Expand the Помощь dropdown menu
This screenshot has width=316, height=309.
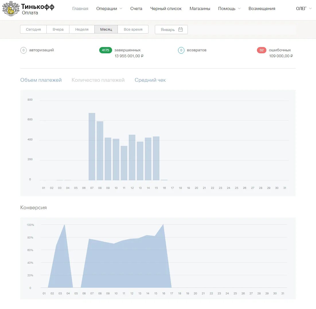click(x=229, y=9)
